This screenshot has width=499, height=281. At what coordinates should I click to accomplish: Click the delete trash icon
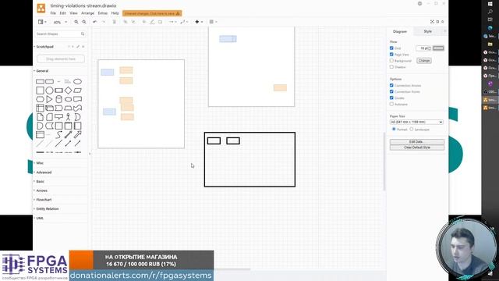coord(115,22)
